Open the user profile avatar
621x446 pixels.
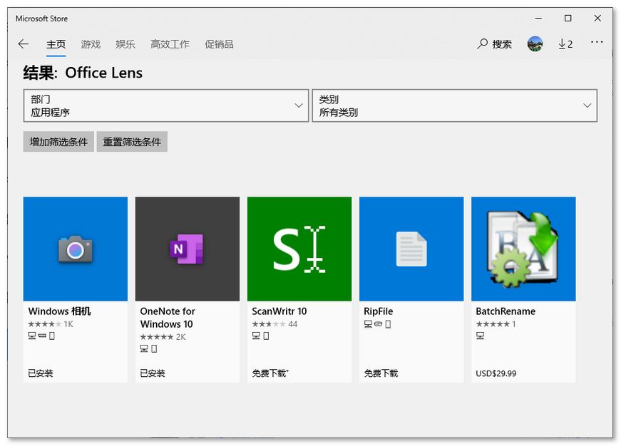pos(535,44)
